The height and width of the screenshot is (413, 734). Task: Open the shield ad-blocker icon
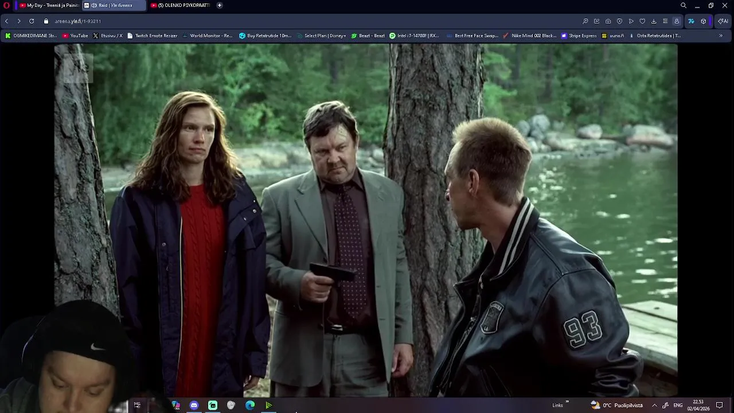pyautogui.click(x=619, y=21)
